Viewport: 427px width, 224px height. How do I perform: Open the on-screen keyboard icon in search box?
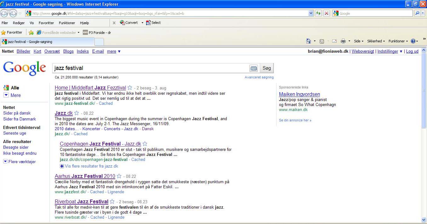click(253, 68)
